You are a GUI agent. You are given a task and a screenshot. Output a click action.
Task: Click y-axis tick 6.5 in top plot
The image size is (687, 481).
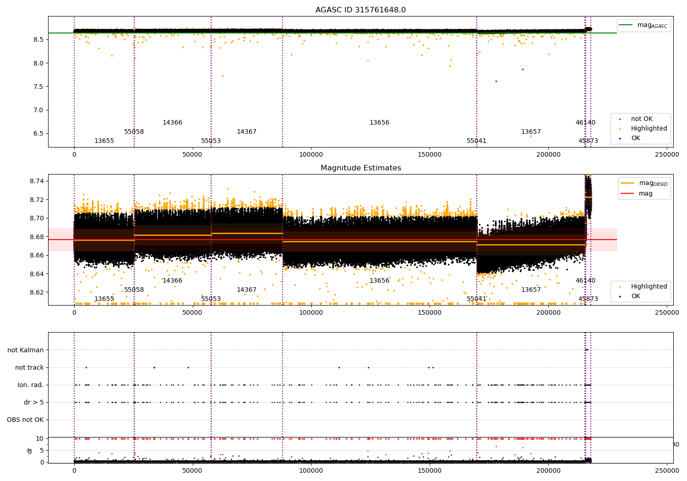[x=38, y=134]
